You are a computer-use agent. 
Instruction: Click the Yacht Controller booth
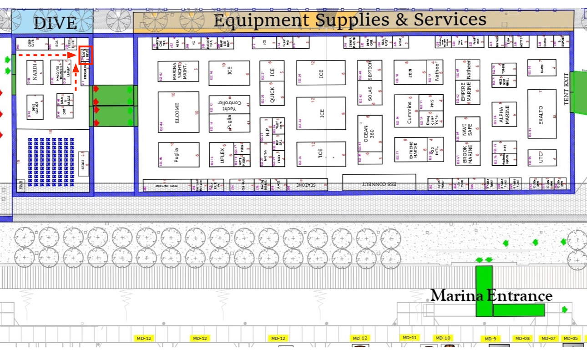229,105
